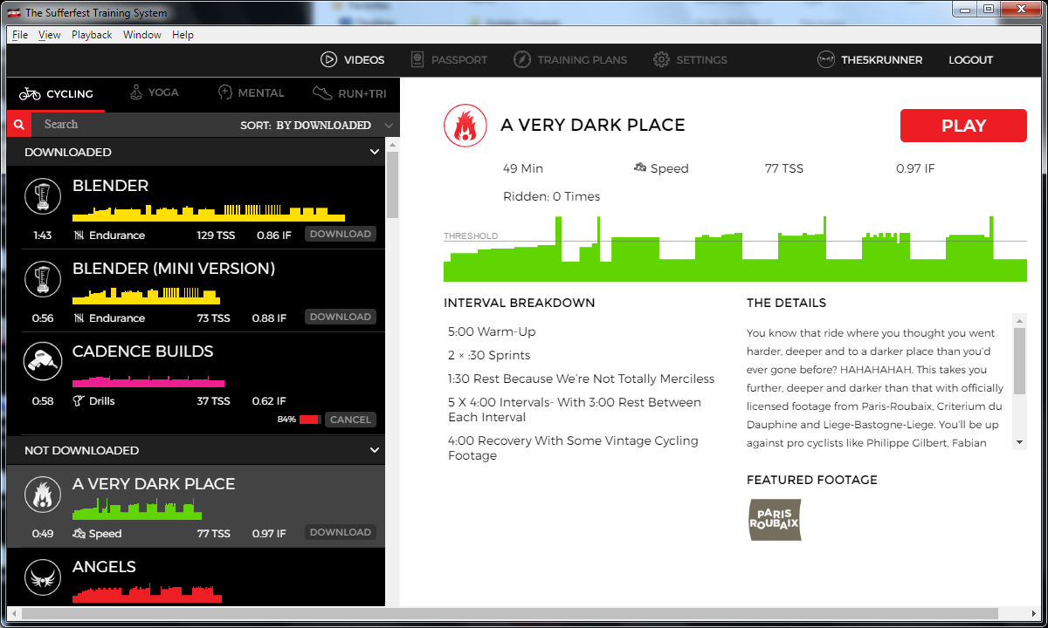Screen dimensions: 1048x628
Task: Click the Cycling bicycle icon
Action: point(30,93)
